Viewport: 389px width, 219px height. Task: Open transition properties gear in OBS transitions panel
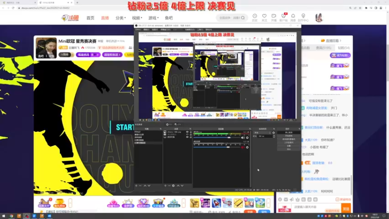click(274, 132)
